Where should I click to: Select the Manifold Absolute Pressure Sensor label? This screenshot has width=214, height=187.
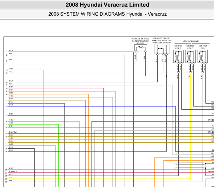162,40
